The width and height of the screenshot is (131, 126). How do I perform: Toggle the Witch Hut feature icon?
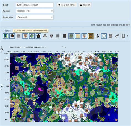pyautogui.click(x=84, y=36)
